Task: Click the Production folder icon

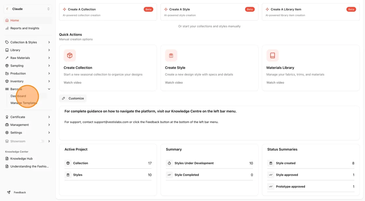Action: tap(7, 73)
